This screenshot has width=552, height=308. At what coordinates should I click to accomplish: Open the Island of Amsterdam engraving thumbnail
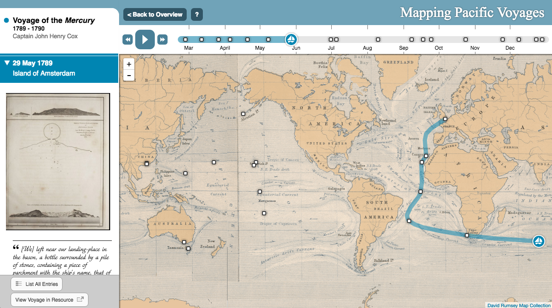point(58,161)
